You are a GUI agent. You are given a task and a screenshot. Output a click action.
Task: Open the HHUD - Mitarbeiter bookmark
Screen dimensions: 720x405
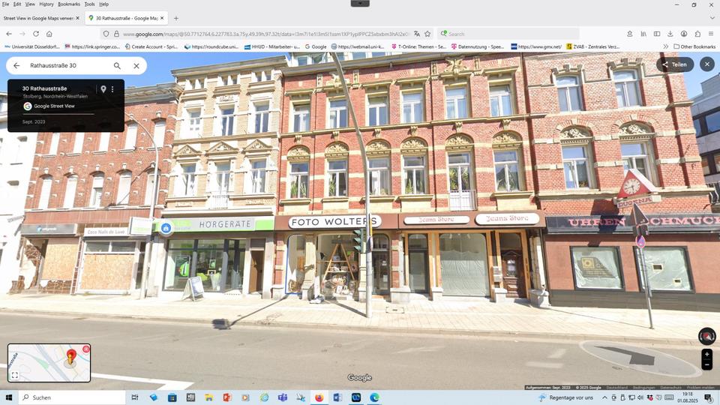(x=271, y=46)
